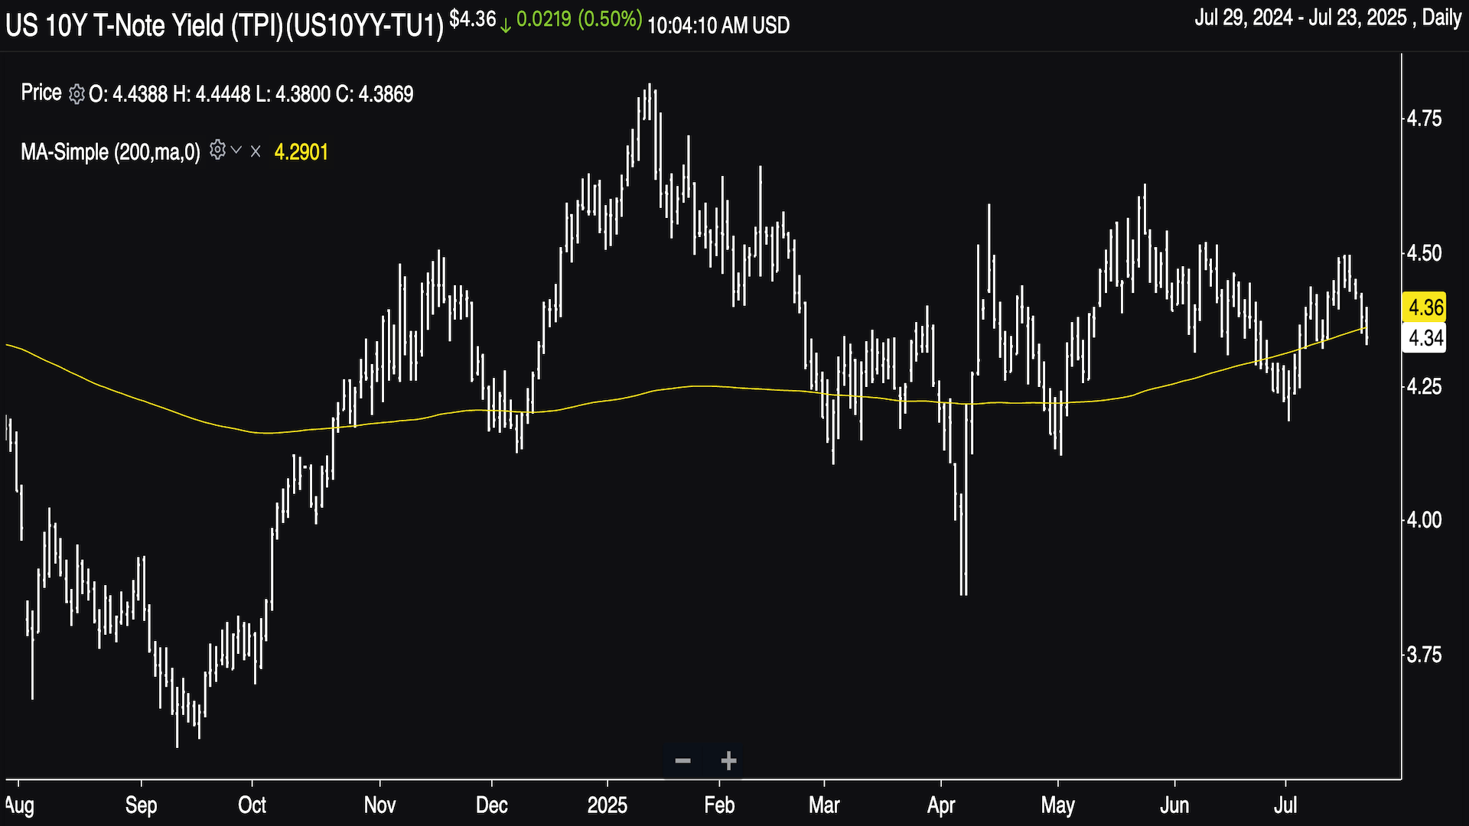Click the Apr time axis label
Viewport: 1469px width, 826px height.
pos(941,805)
